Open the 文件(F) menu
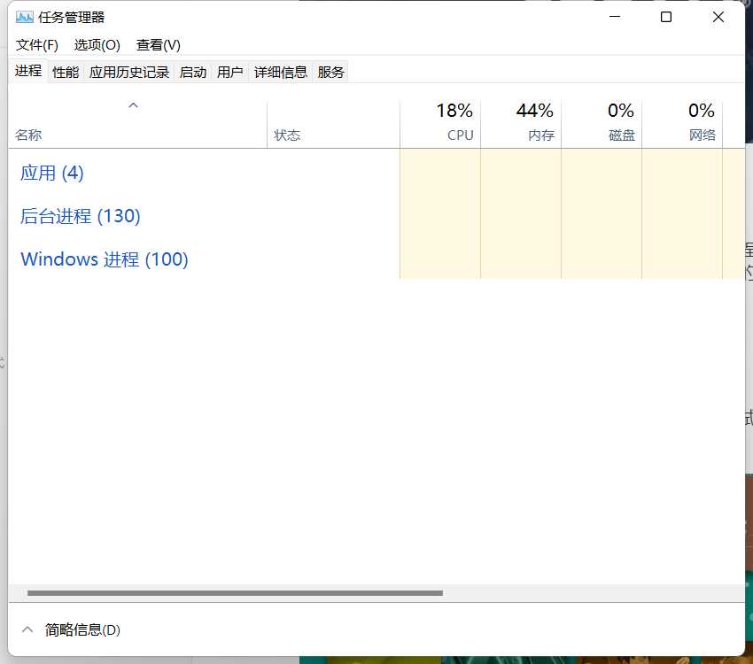 pos(36,44)
